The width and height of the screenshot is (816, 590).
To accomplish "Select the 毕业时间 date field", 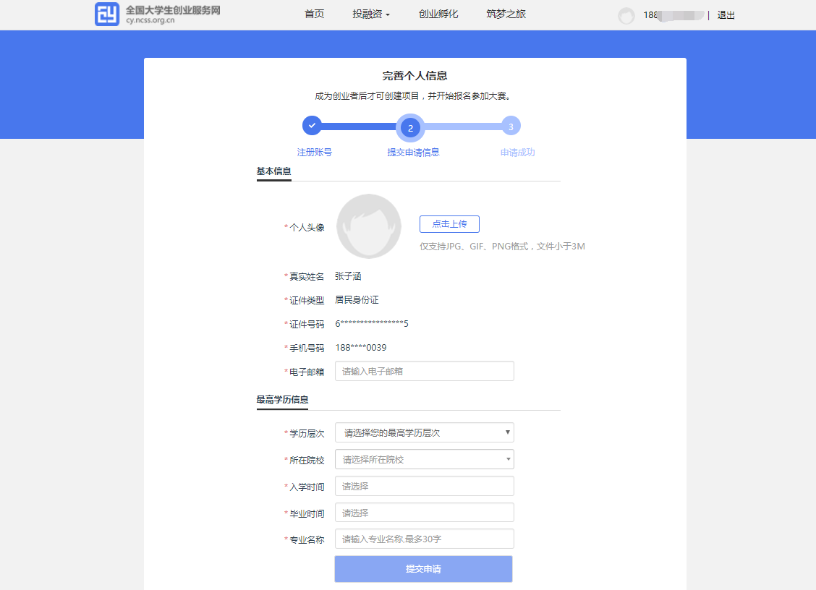I will (424, 513).
